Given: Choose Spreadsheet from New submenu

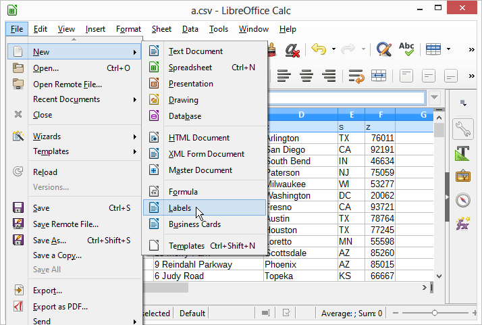Looking at the screenshot, I should [x=205, y=68].
